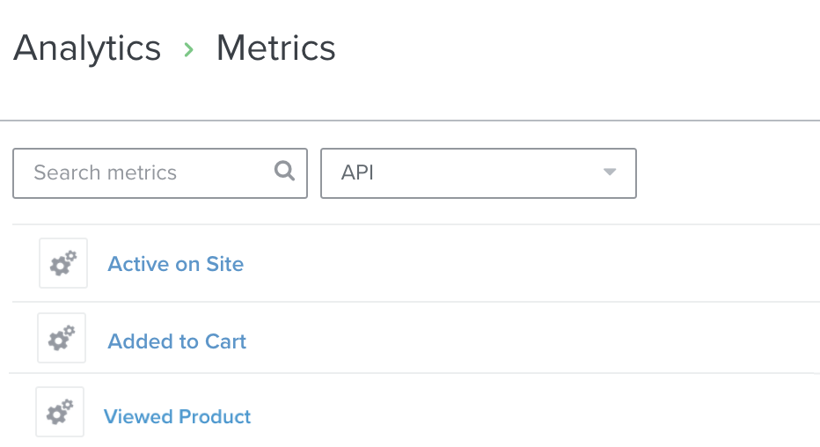The width and height of the screenshot is (820, 447).
Task: Click the divider line below the Analytics header
Action: tap(410, 121)
